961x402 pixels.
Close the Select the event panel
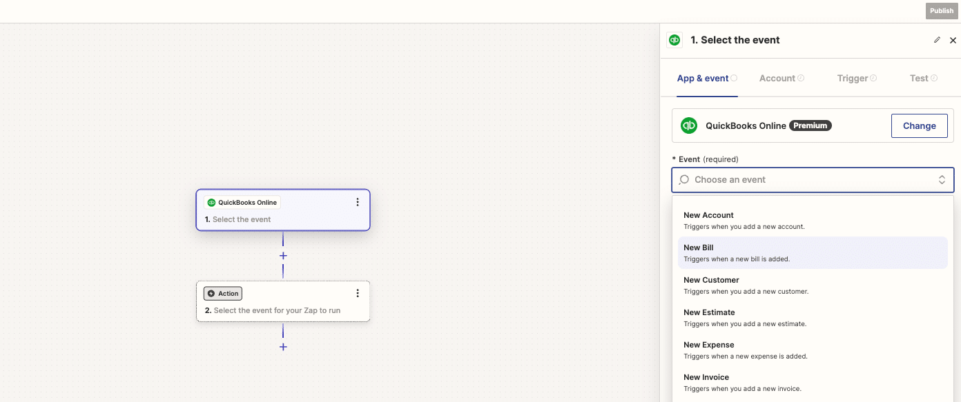tap(953, 41)
